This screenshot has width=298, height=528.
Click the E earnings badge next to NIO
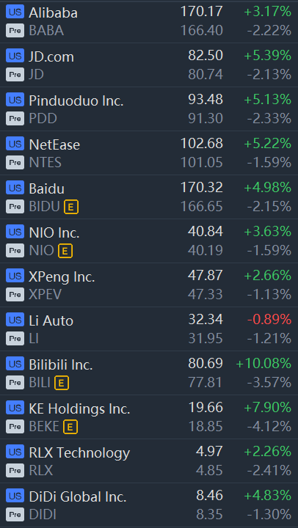[65, 251]
